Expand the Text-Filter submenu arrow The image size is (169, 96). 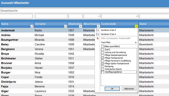click(136, 42)
